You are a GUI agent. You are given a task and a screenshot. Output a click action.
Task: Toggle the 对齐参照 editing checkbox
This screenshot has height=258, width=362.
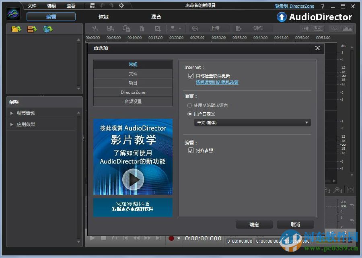pos(191,151)
